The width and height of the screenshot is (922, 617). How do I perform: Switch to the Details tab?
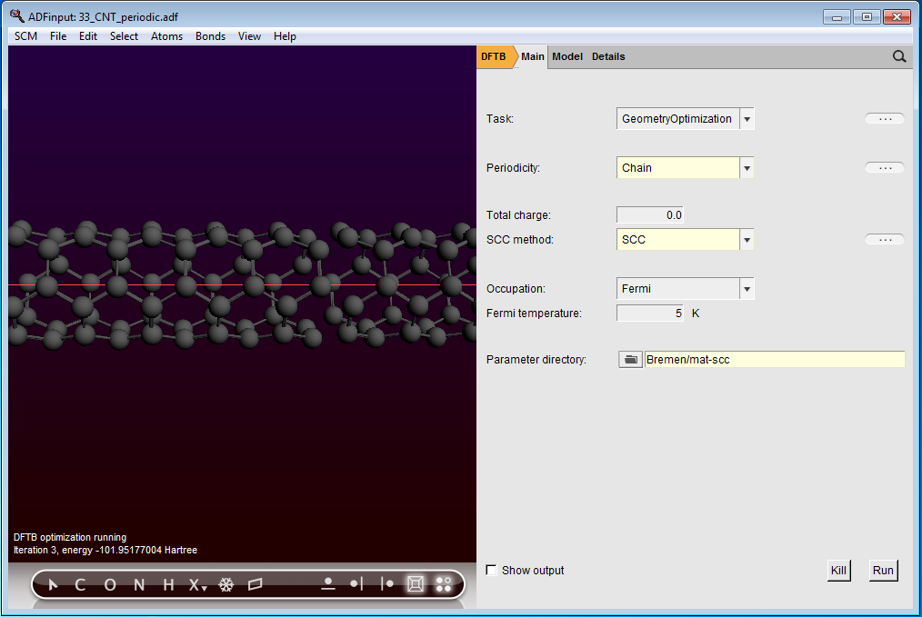coord(608,56)
